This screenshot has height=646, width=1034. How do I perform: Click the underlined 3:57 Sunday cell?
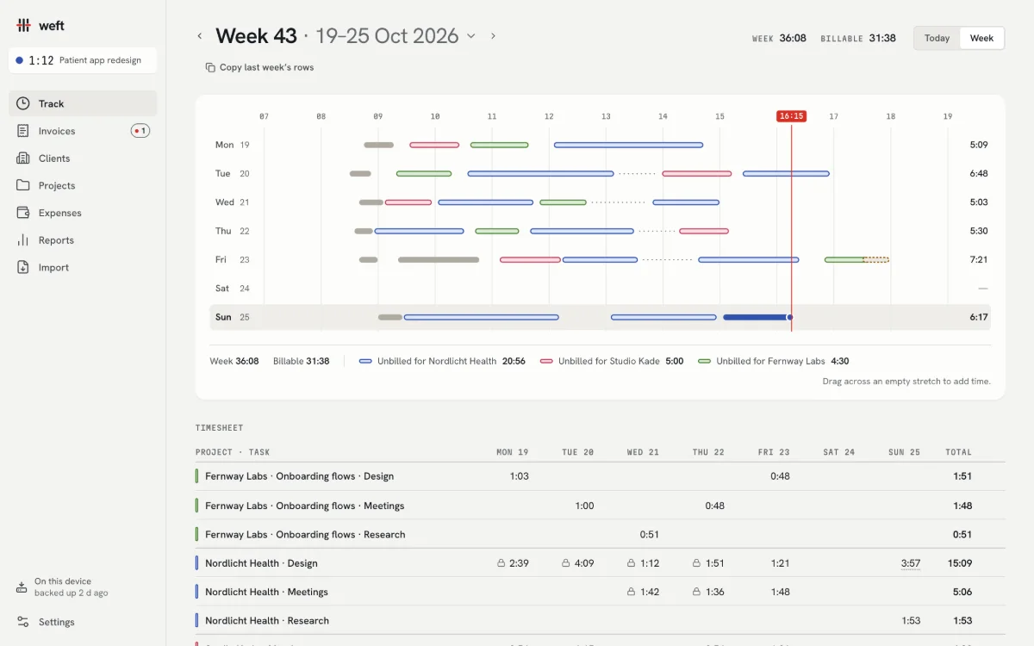[x=911, y=563]
